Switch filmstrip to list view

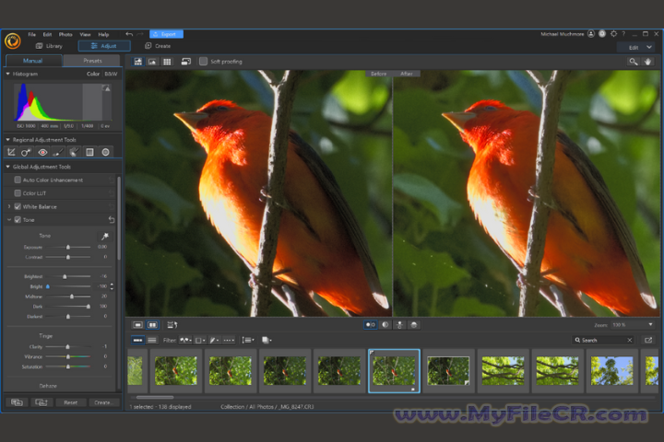click(152, 340)
